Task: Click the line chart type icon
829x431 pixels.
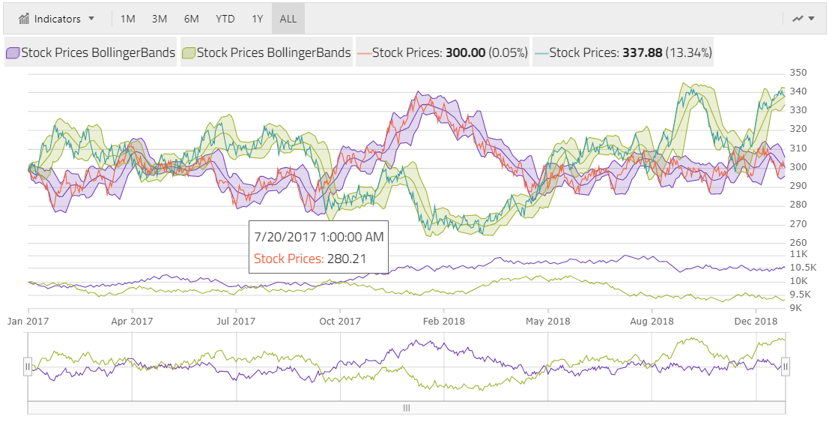Action: (x=798, y=19)
